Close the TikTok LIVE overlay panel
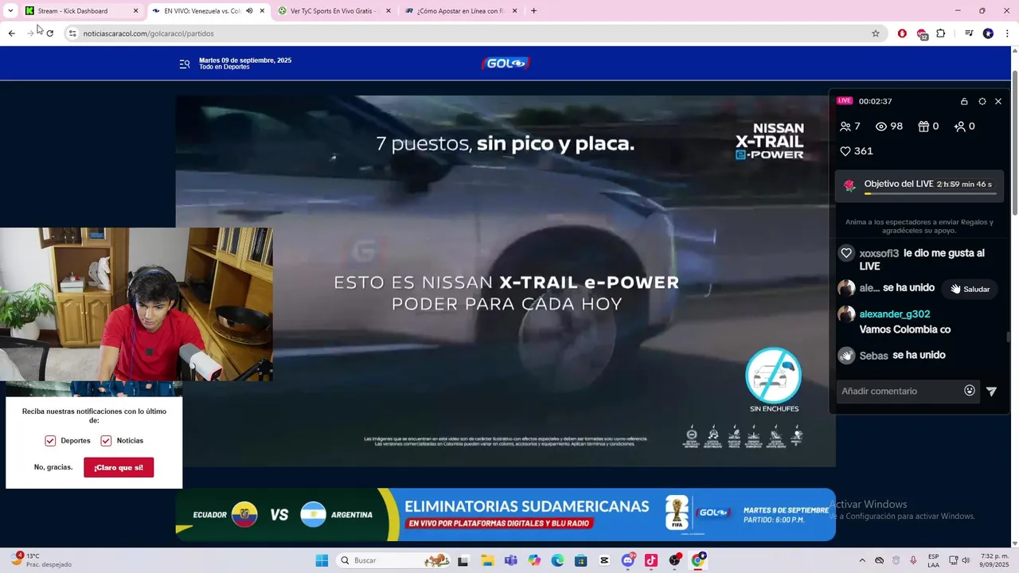Image resolution: width=1019 pixels, height=573 pixels. click(x=998, y=101)
